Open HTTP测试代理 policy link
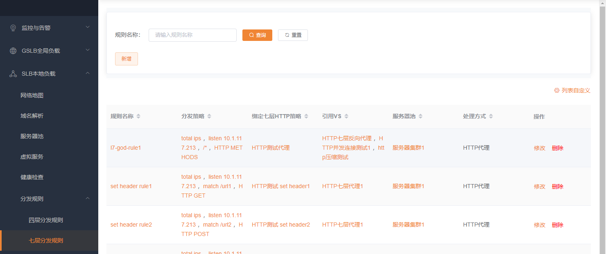The width and height of the screenshot is (606, 254). pyautogui.click(x=271, y=148)
